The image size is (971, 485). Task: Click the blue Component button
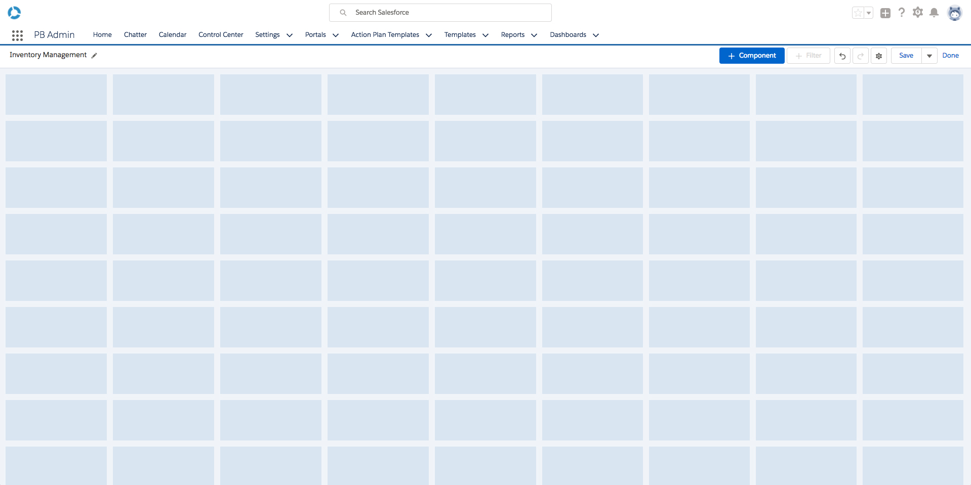click(752, 56)
